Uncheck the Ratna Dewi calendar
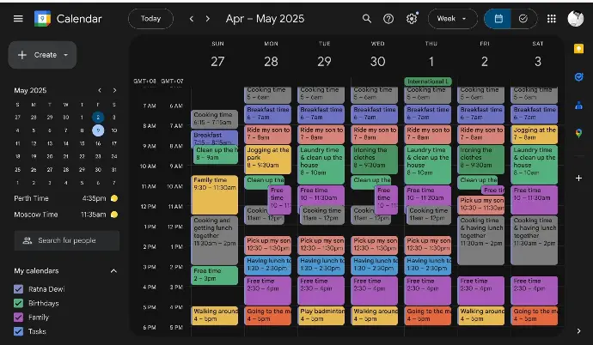Image resolution: width=593 pixels, height=345 pixels. coord(19,289)
